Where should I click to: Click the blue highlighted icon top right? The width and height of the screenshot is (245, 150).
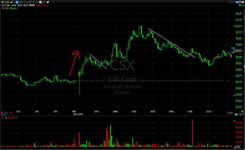pyautogui.click(x=237, y=2)
